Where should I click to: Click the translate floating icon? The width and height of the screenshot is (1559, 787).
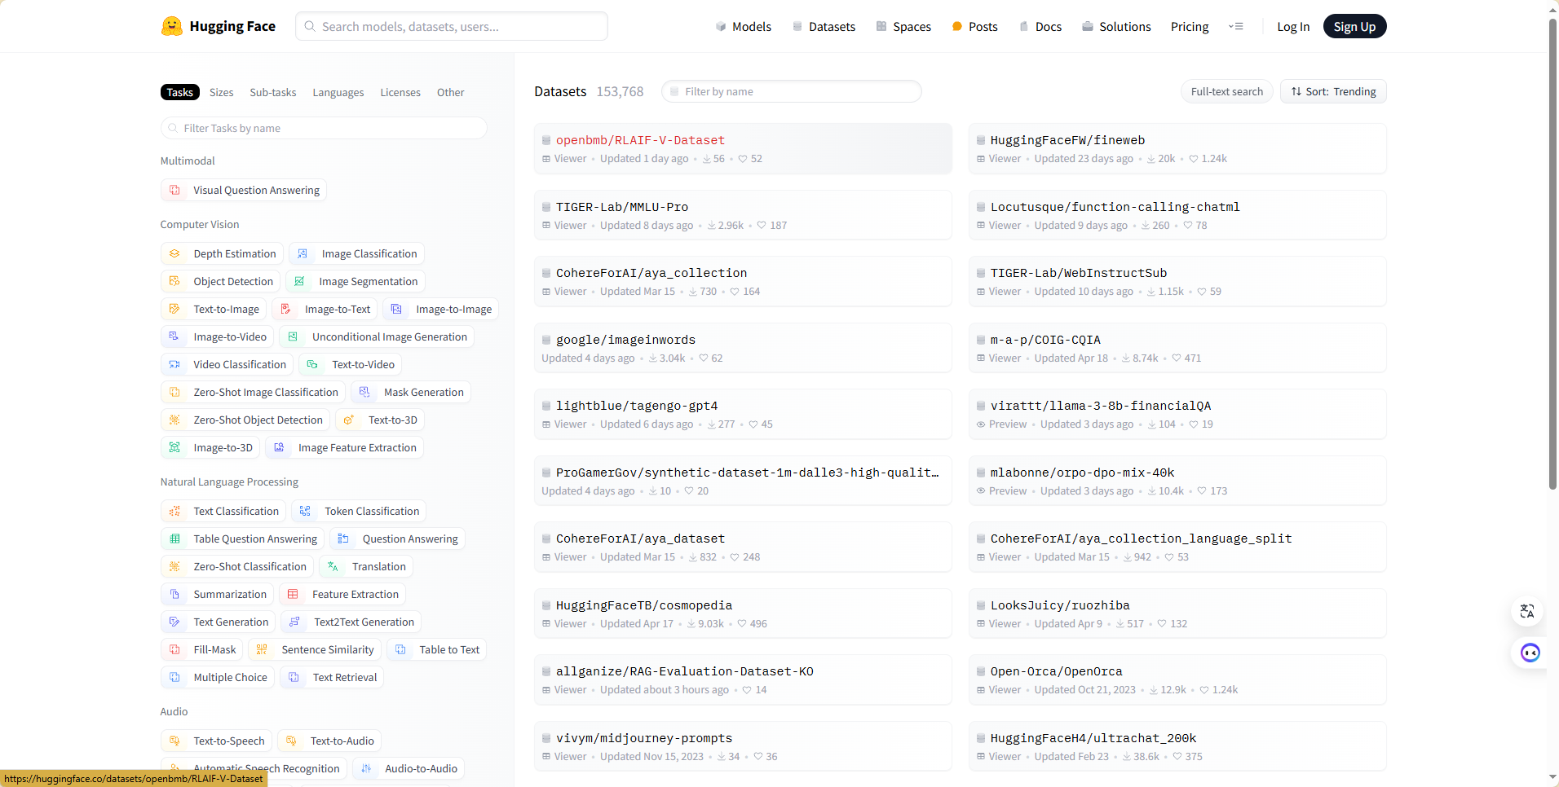[x=1527, y=611]
